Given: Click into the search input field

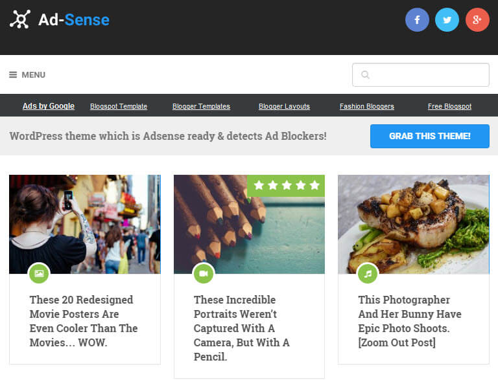Looking at the screenshot, I should pyautogui.click(x=428, y=75).
